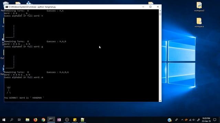Image resolution: width=220 pixels, height=123 pixels.
Task: Open Sticky Notes from the taskbar
Action: (75, 120)
